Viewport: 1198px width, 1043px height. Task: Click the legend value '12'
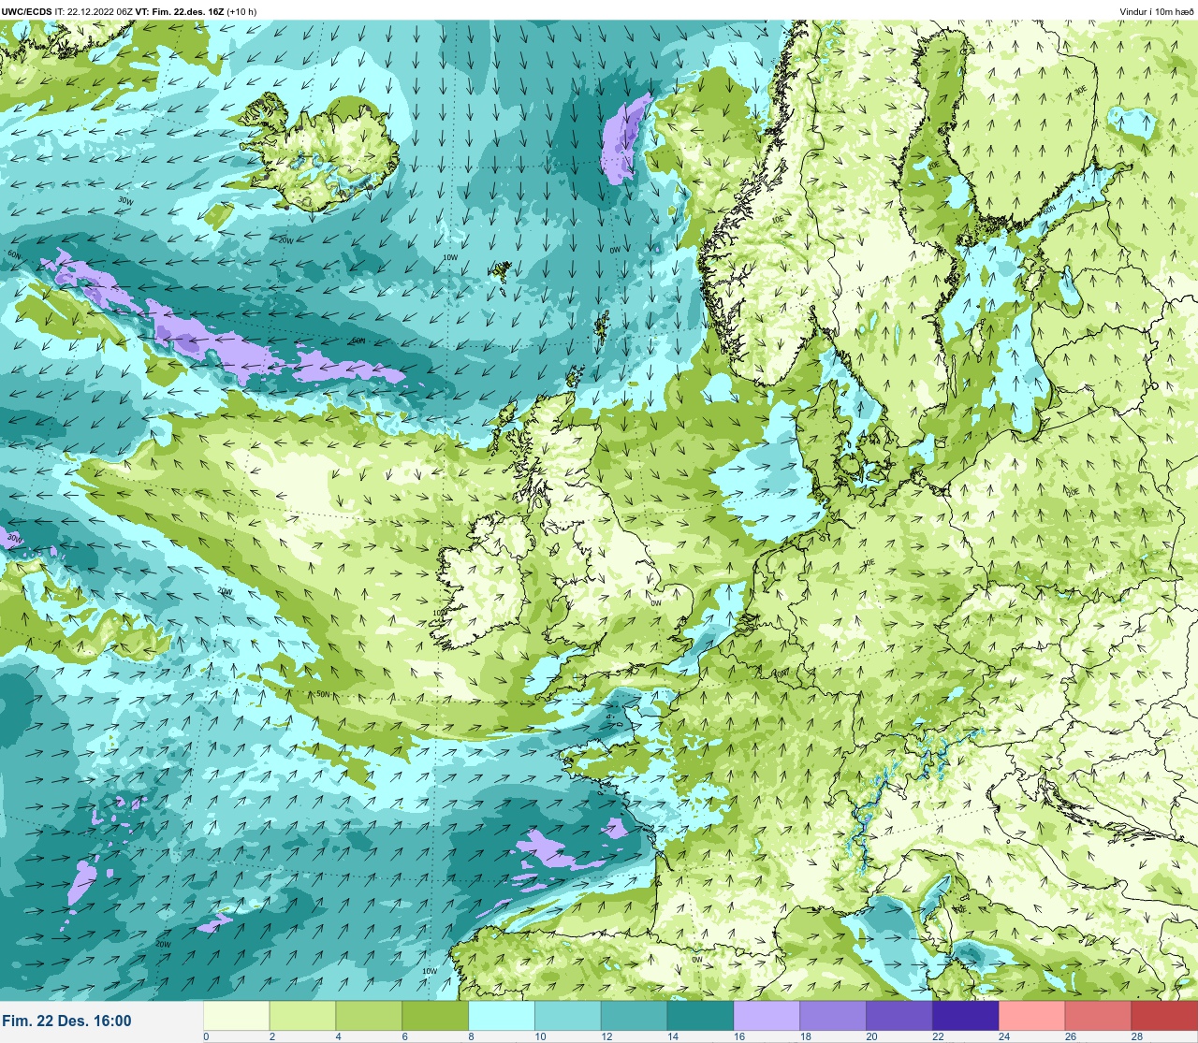click(606, 1036)
